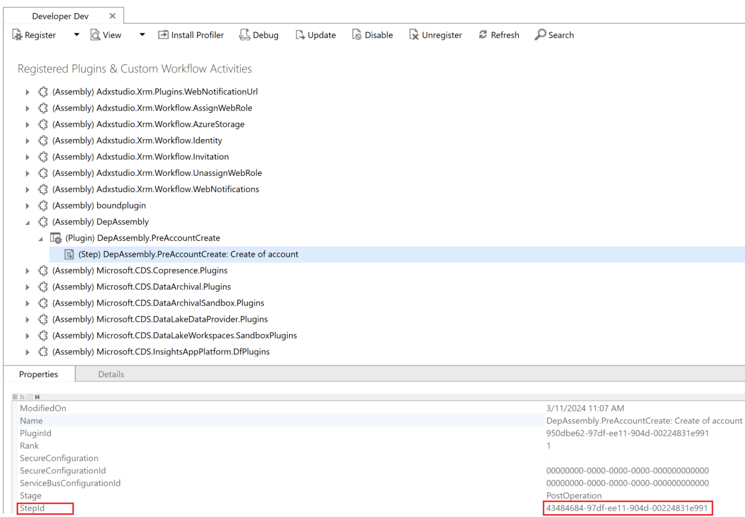Open Search with the magnifier icon
The width and height of the screenshot is (745, 517).
click(540, 35)
